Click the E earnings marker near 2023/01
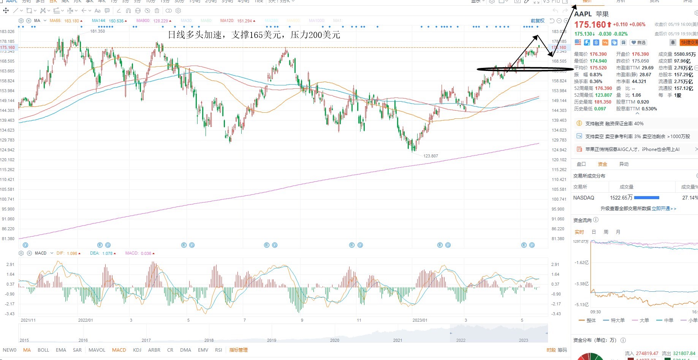698x360 pixels. tap(440, 245)
